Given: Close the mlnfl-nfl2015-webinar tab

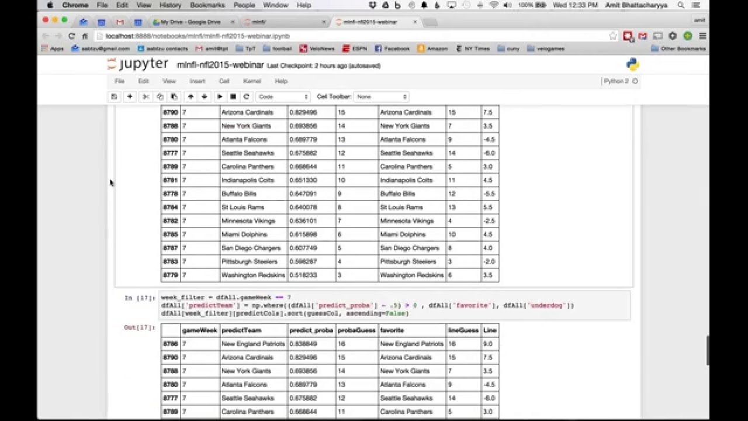Looking at the screenshot, I should click(x=415, y=22).
